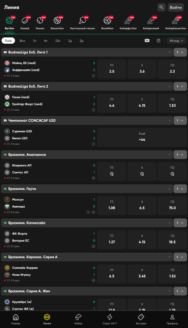This screenshot has height=328, width=188.
Task: Select the Лайв time filter
Action: [x=8, y=41]
